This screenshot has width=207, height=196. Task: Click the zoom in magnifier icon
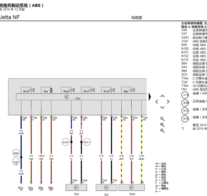point(162,125)
